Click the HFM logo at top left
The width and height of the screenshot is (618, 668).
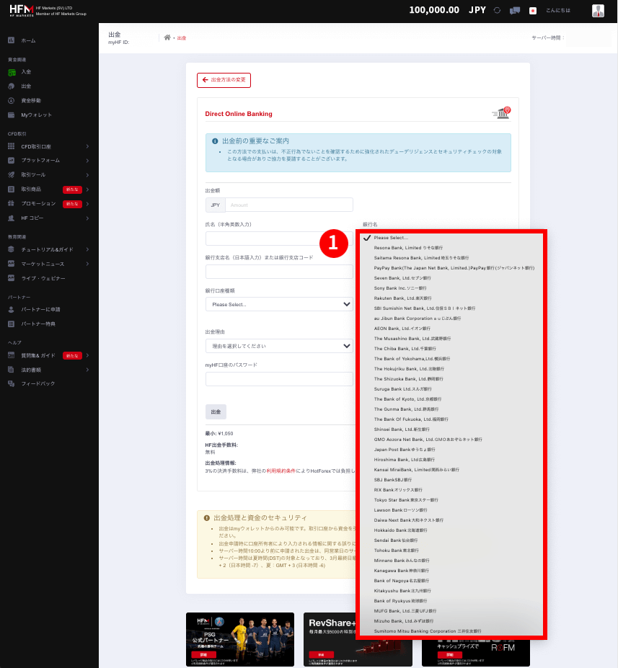22,10
